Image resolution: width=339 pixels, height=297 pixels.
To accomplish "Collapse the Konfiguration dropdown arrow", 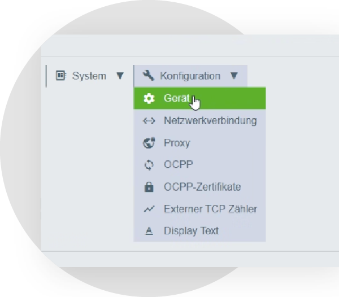I will coord(234,76).
